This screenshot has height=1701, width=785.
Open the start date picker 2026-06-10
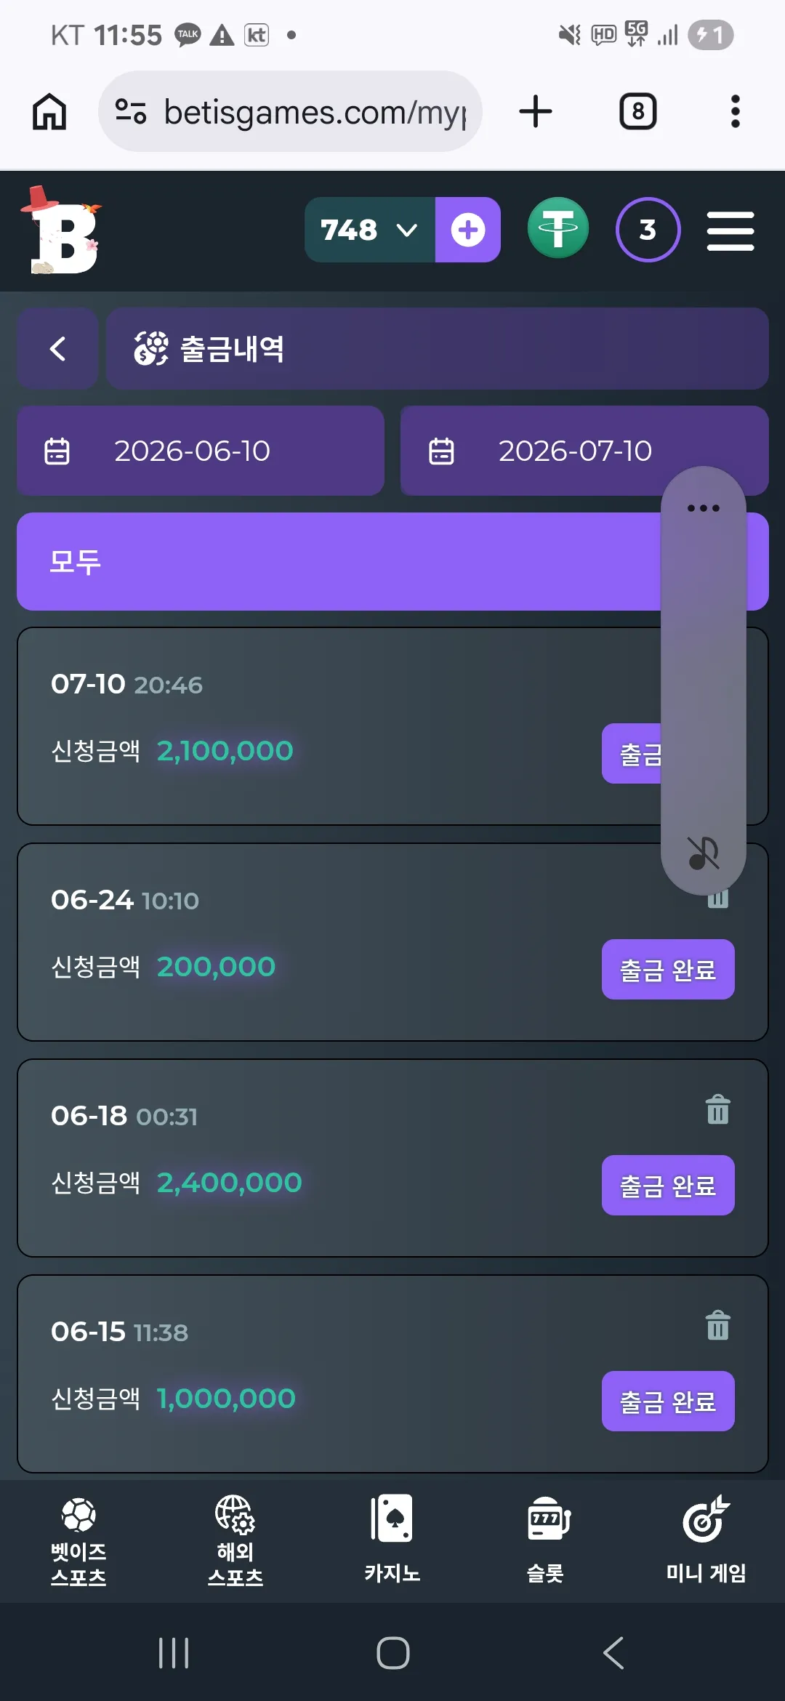pos(201,451)
